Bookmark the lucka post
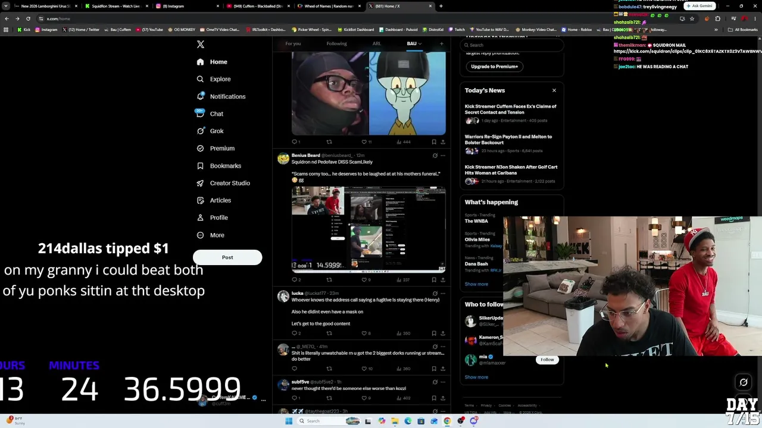This screenshot has height=428, width=762. [x=434, y=333]
